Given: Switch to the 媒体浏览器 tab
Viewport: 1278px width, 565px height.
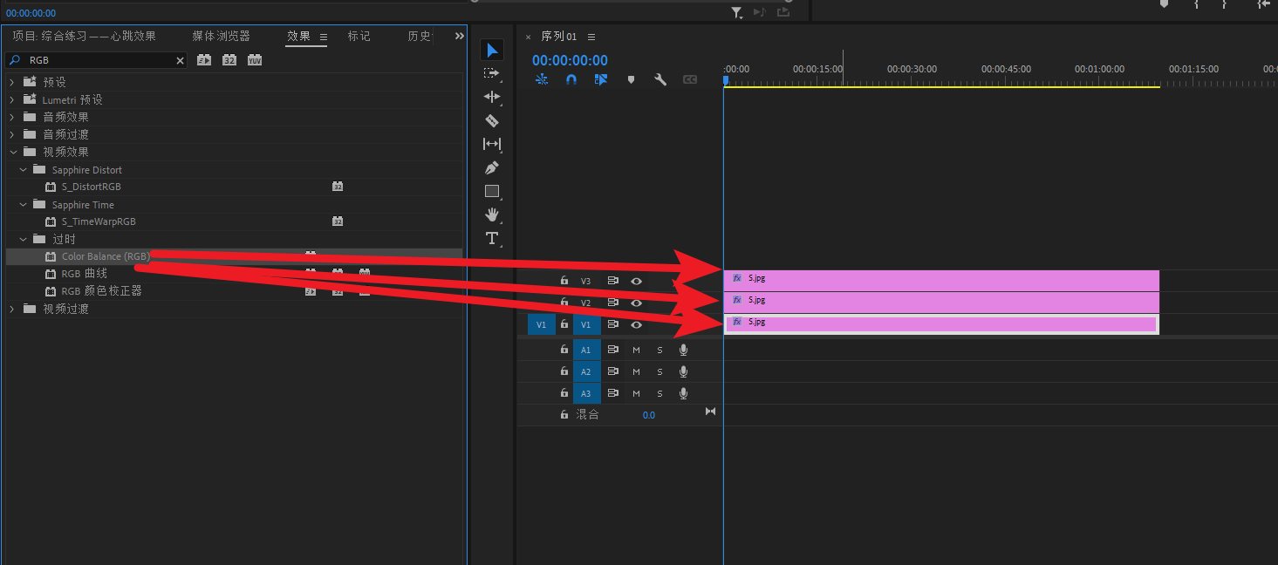Looking at the screenshot, I should tap(221, 36).
